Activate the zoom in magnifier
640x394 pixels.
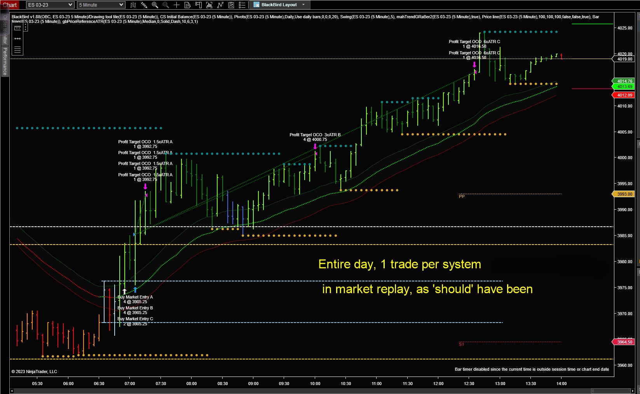pos(155,5)
